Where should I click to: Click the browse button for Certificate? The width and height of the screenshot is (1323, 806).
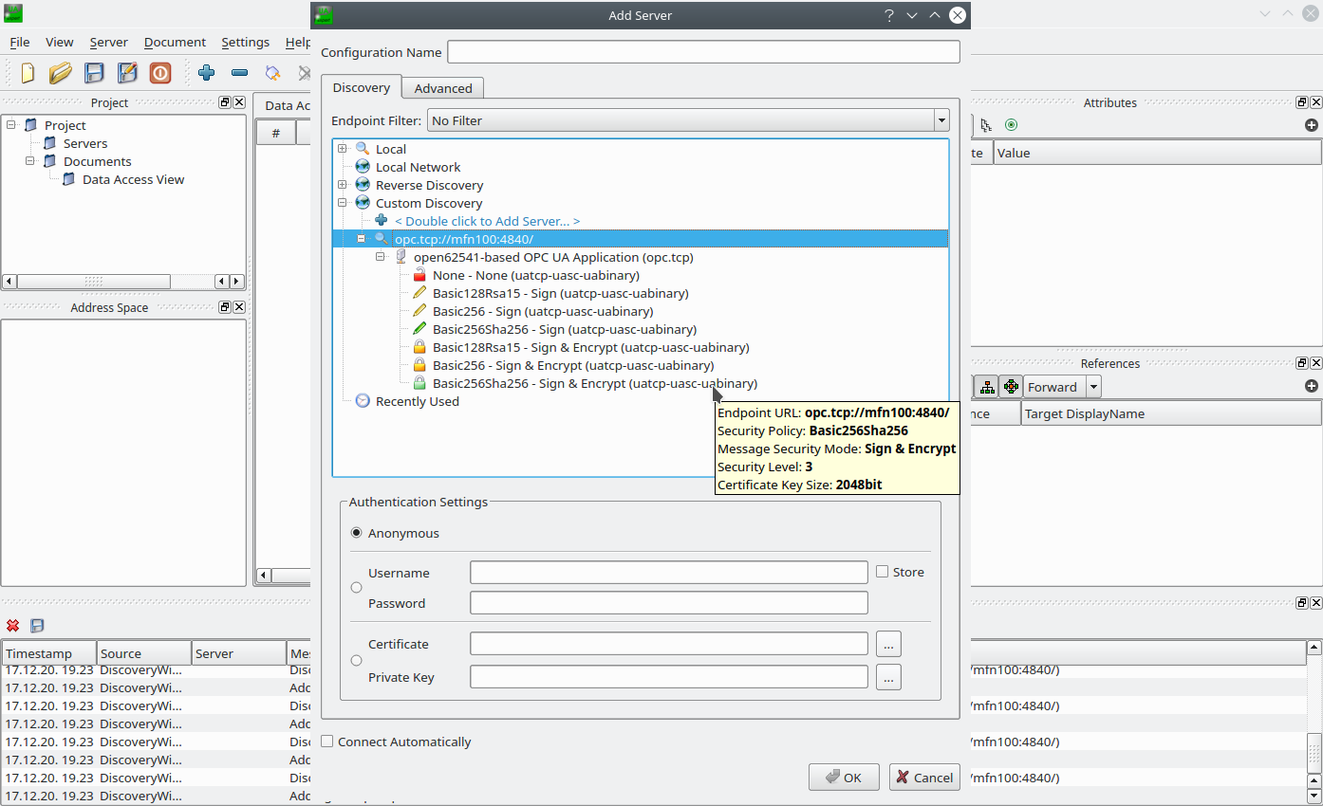pyautogui.click(x=888, y=644)
